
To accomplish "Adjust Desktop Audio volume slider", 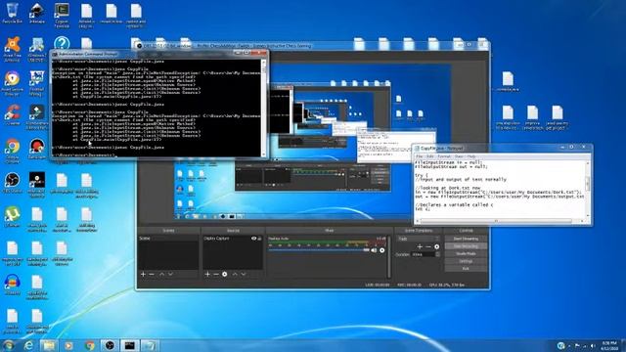I will 319,250.
